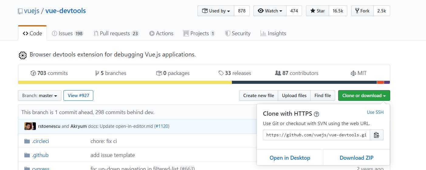Image resolution: width=426 pixels, height=170 pixels.
Task: Switch to the Code tab
Action: click(x=33, y=33)
